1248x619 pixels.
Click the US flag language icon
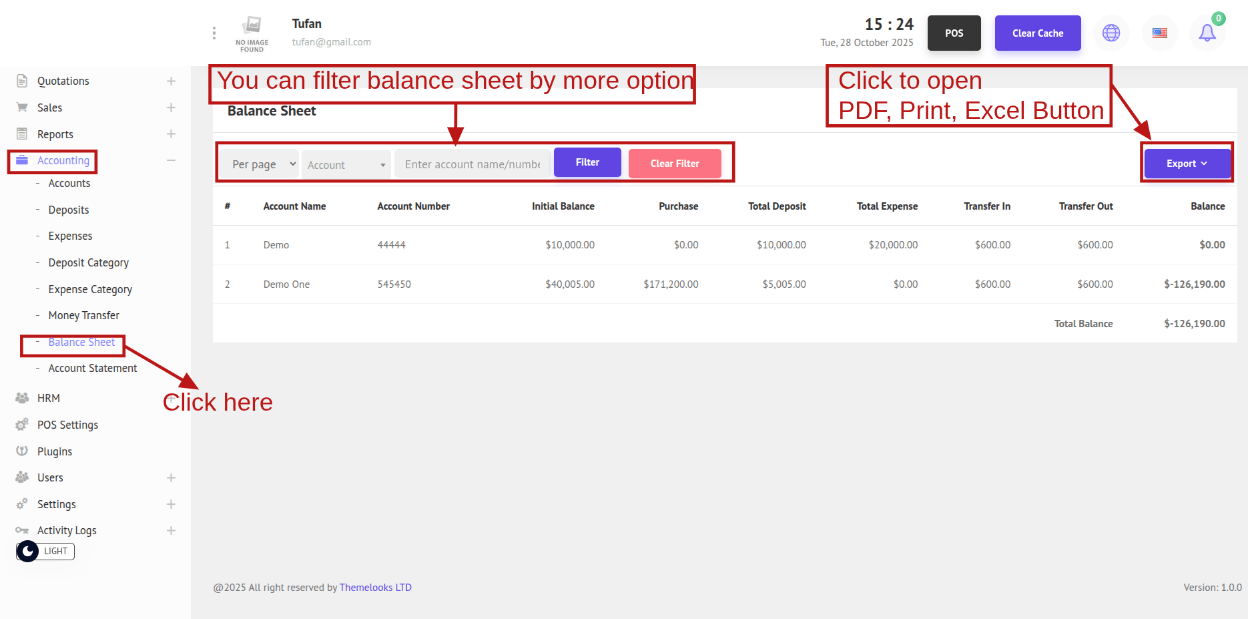(1159, 33)
